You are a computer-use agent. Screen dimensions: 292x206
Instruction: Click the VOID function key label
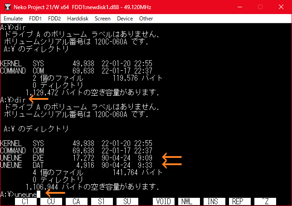point(164,201)
